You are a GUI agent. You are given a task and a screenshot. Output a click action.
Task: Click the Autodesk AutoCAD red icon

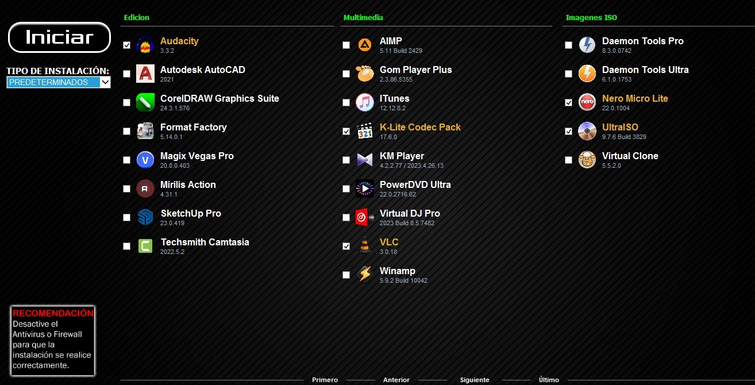click(145, 74)
